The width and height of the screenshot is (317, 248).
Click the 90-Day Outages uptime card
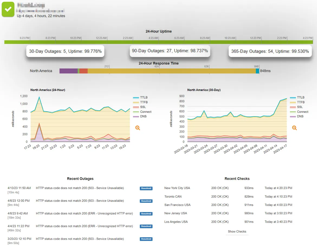coord(170,51)
